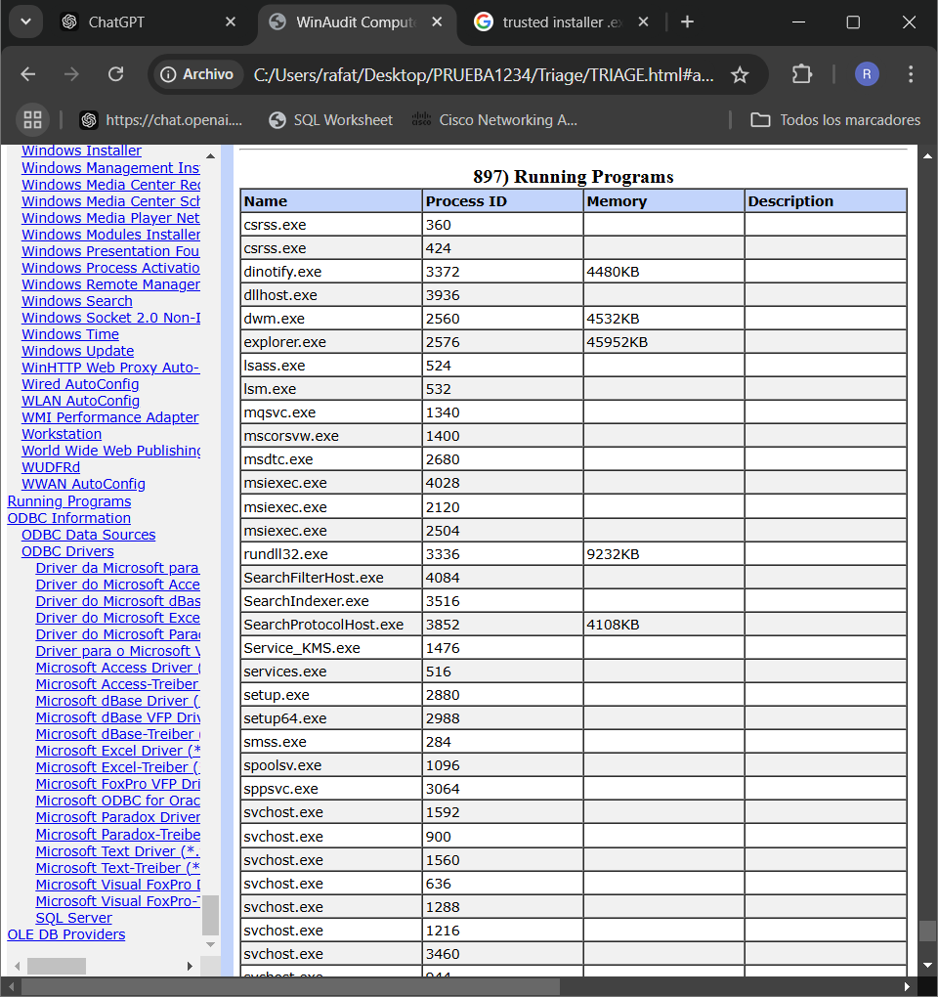The image size is (938, 997).
Task: Open the Windows Time link
Action: [70, 334]
